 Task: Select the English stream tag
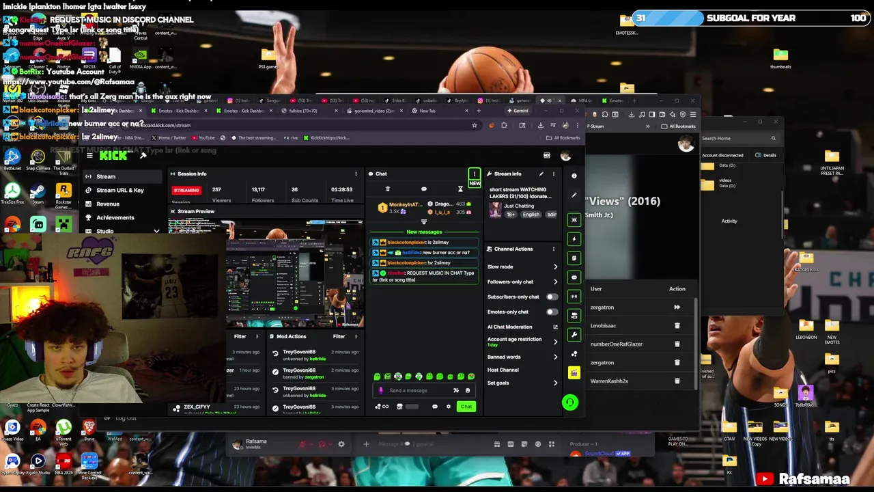[531, 215]
